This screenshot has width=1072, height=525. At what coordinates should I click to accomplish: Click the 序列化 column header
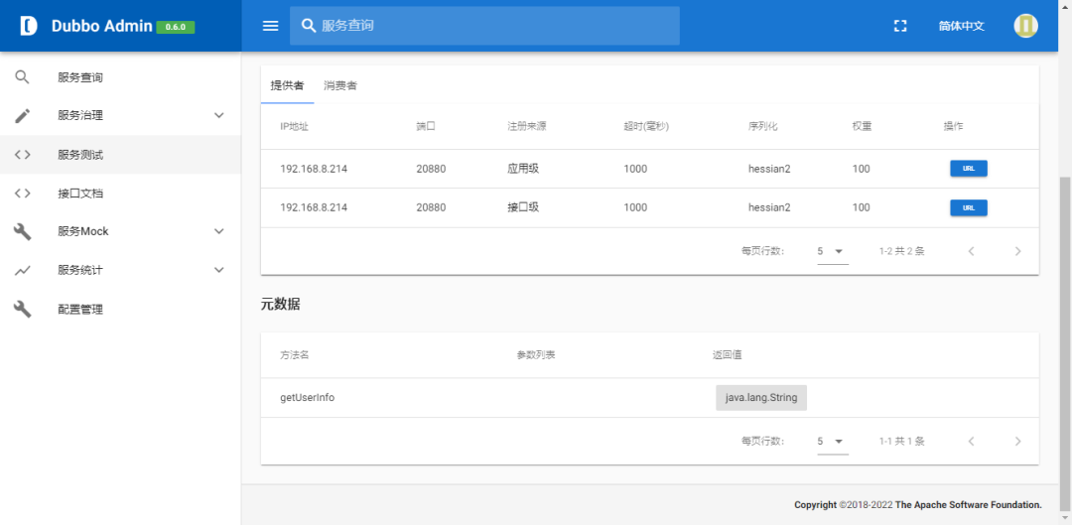[x=763, y=126]
